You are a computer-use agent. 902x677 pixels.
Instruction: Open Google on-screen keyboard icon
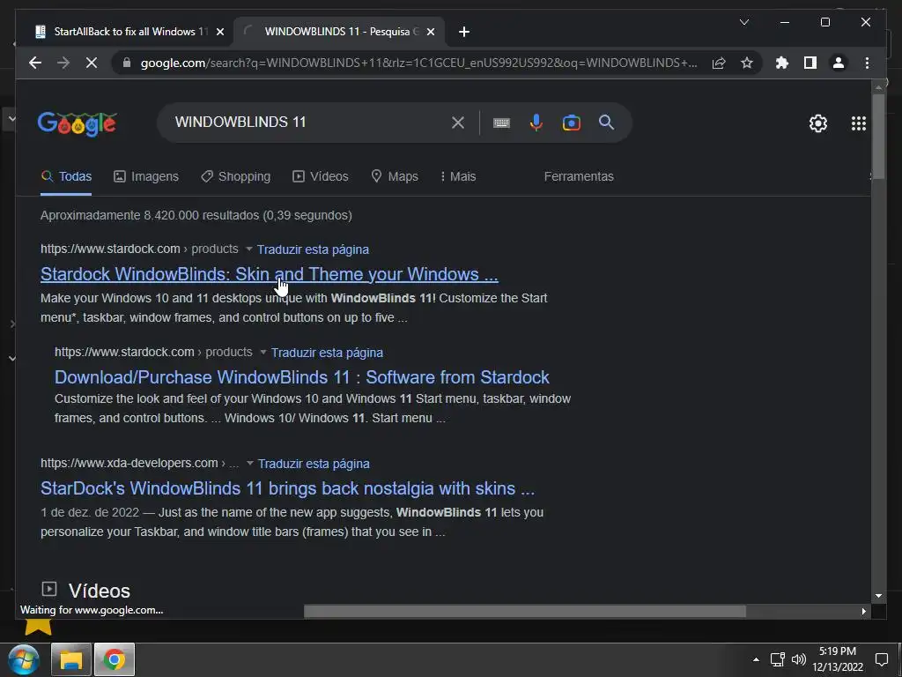(x=501, y=123)
